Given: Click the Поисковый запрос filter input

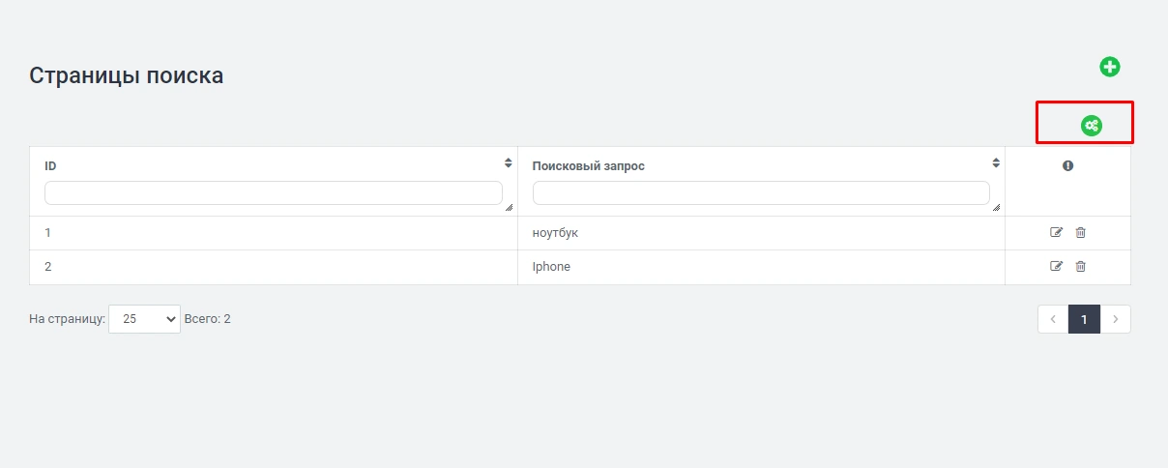Looking at the screenshot, I should [760, 192].
